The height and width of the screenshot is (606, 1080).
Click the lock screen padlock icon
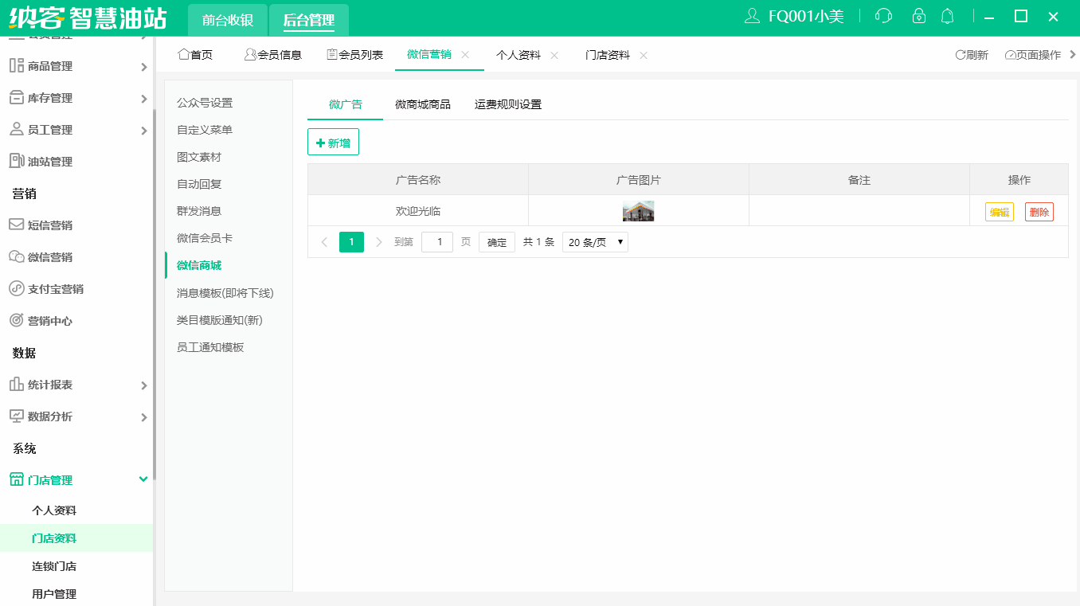[918, 16]
